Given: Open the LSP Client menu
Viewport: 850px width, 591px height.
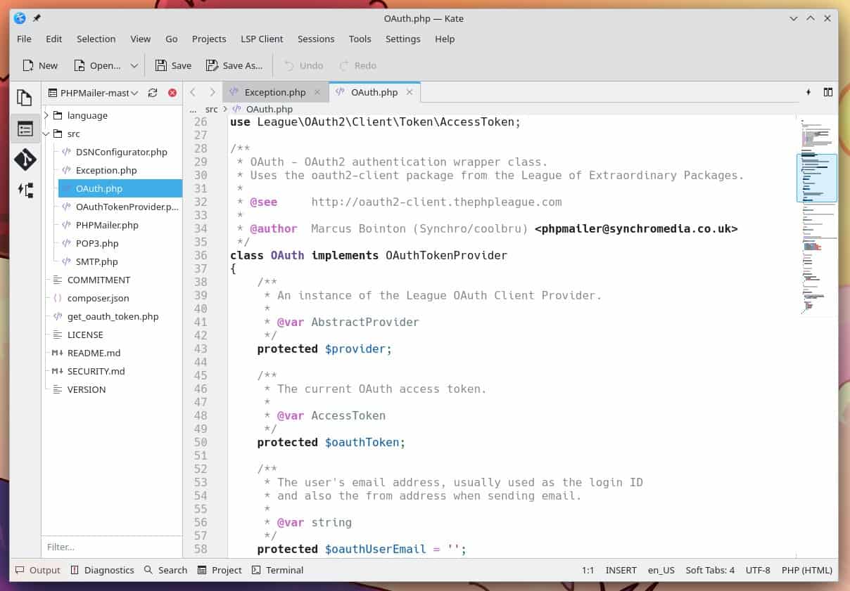Looking at the screenshot, I should tap(262, 39).
